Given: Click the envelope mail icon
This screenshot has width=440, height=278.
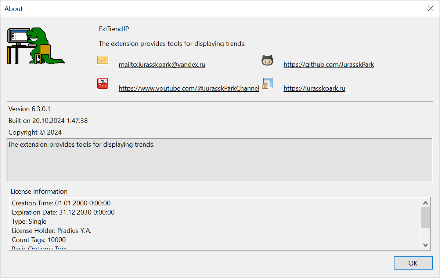Looking at the screenshot, I should 103,60.
